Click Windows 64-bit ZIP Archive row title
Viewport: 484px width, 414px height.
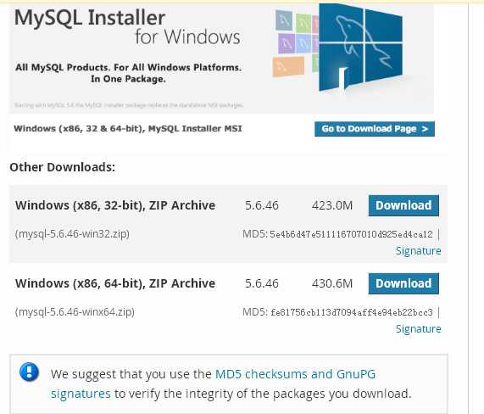pos(115,283)
